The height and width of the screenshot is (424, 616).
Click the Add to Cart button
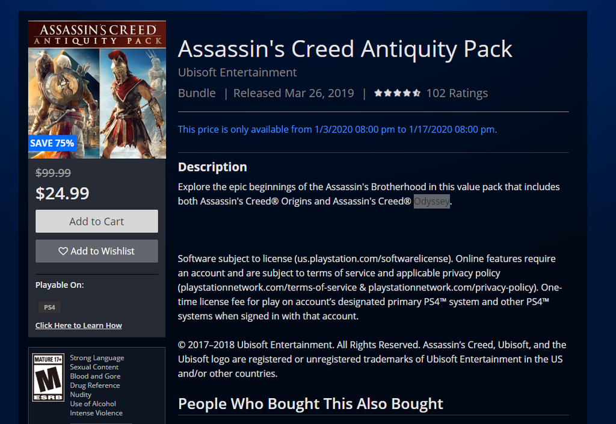click(97, 221)
